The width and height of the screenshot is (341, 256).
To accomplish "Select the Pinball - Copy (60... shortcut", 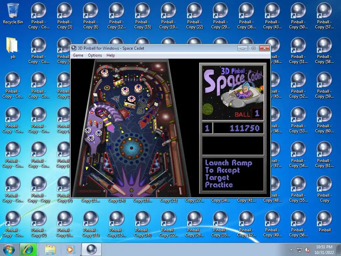I will coord(324,120).
